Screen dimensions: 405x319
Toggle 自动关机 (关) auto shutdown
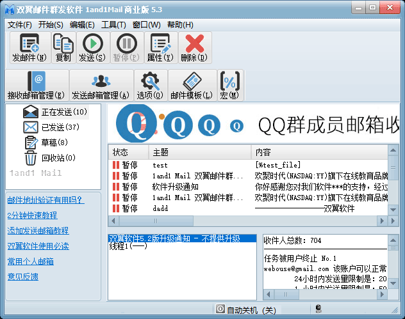coord(246,309)
